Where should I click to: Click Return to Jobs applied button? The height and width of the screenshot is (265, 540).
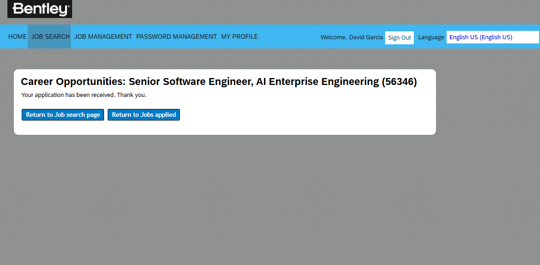144,115
